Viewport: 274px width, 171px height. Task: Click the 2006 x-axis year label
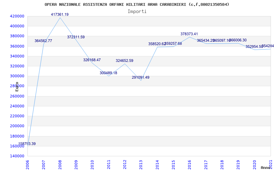27,165
